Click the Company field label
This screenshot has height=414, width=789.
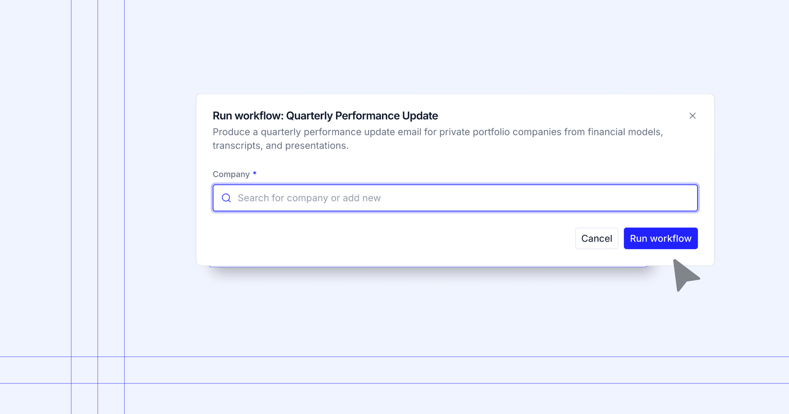pyautogui.click(x=231, y=174)
